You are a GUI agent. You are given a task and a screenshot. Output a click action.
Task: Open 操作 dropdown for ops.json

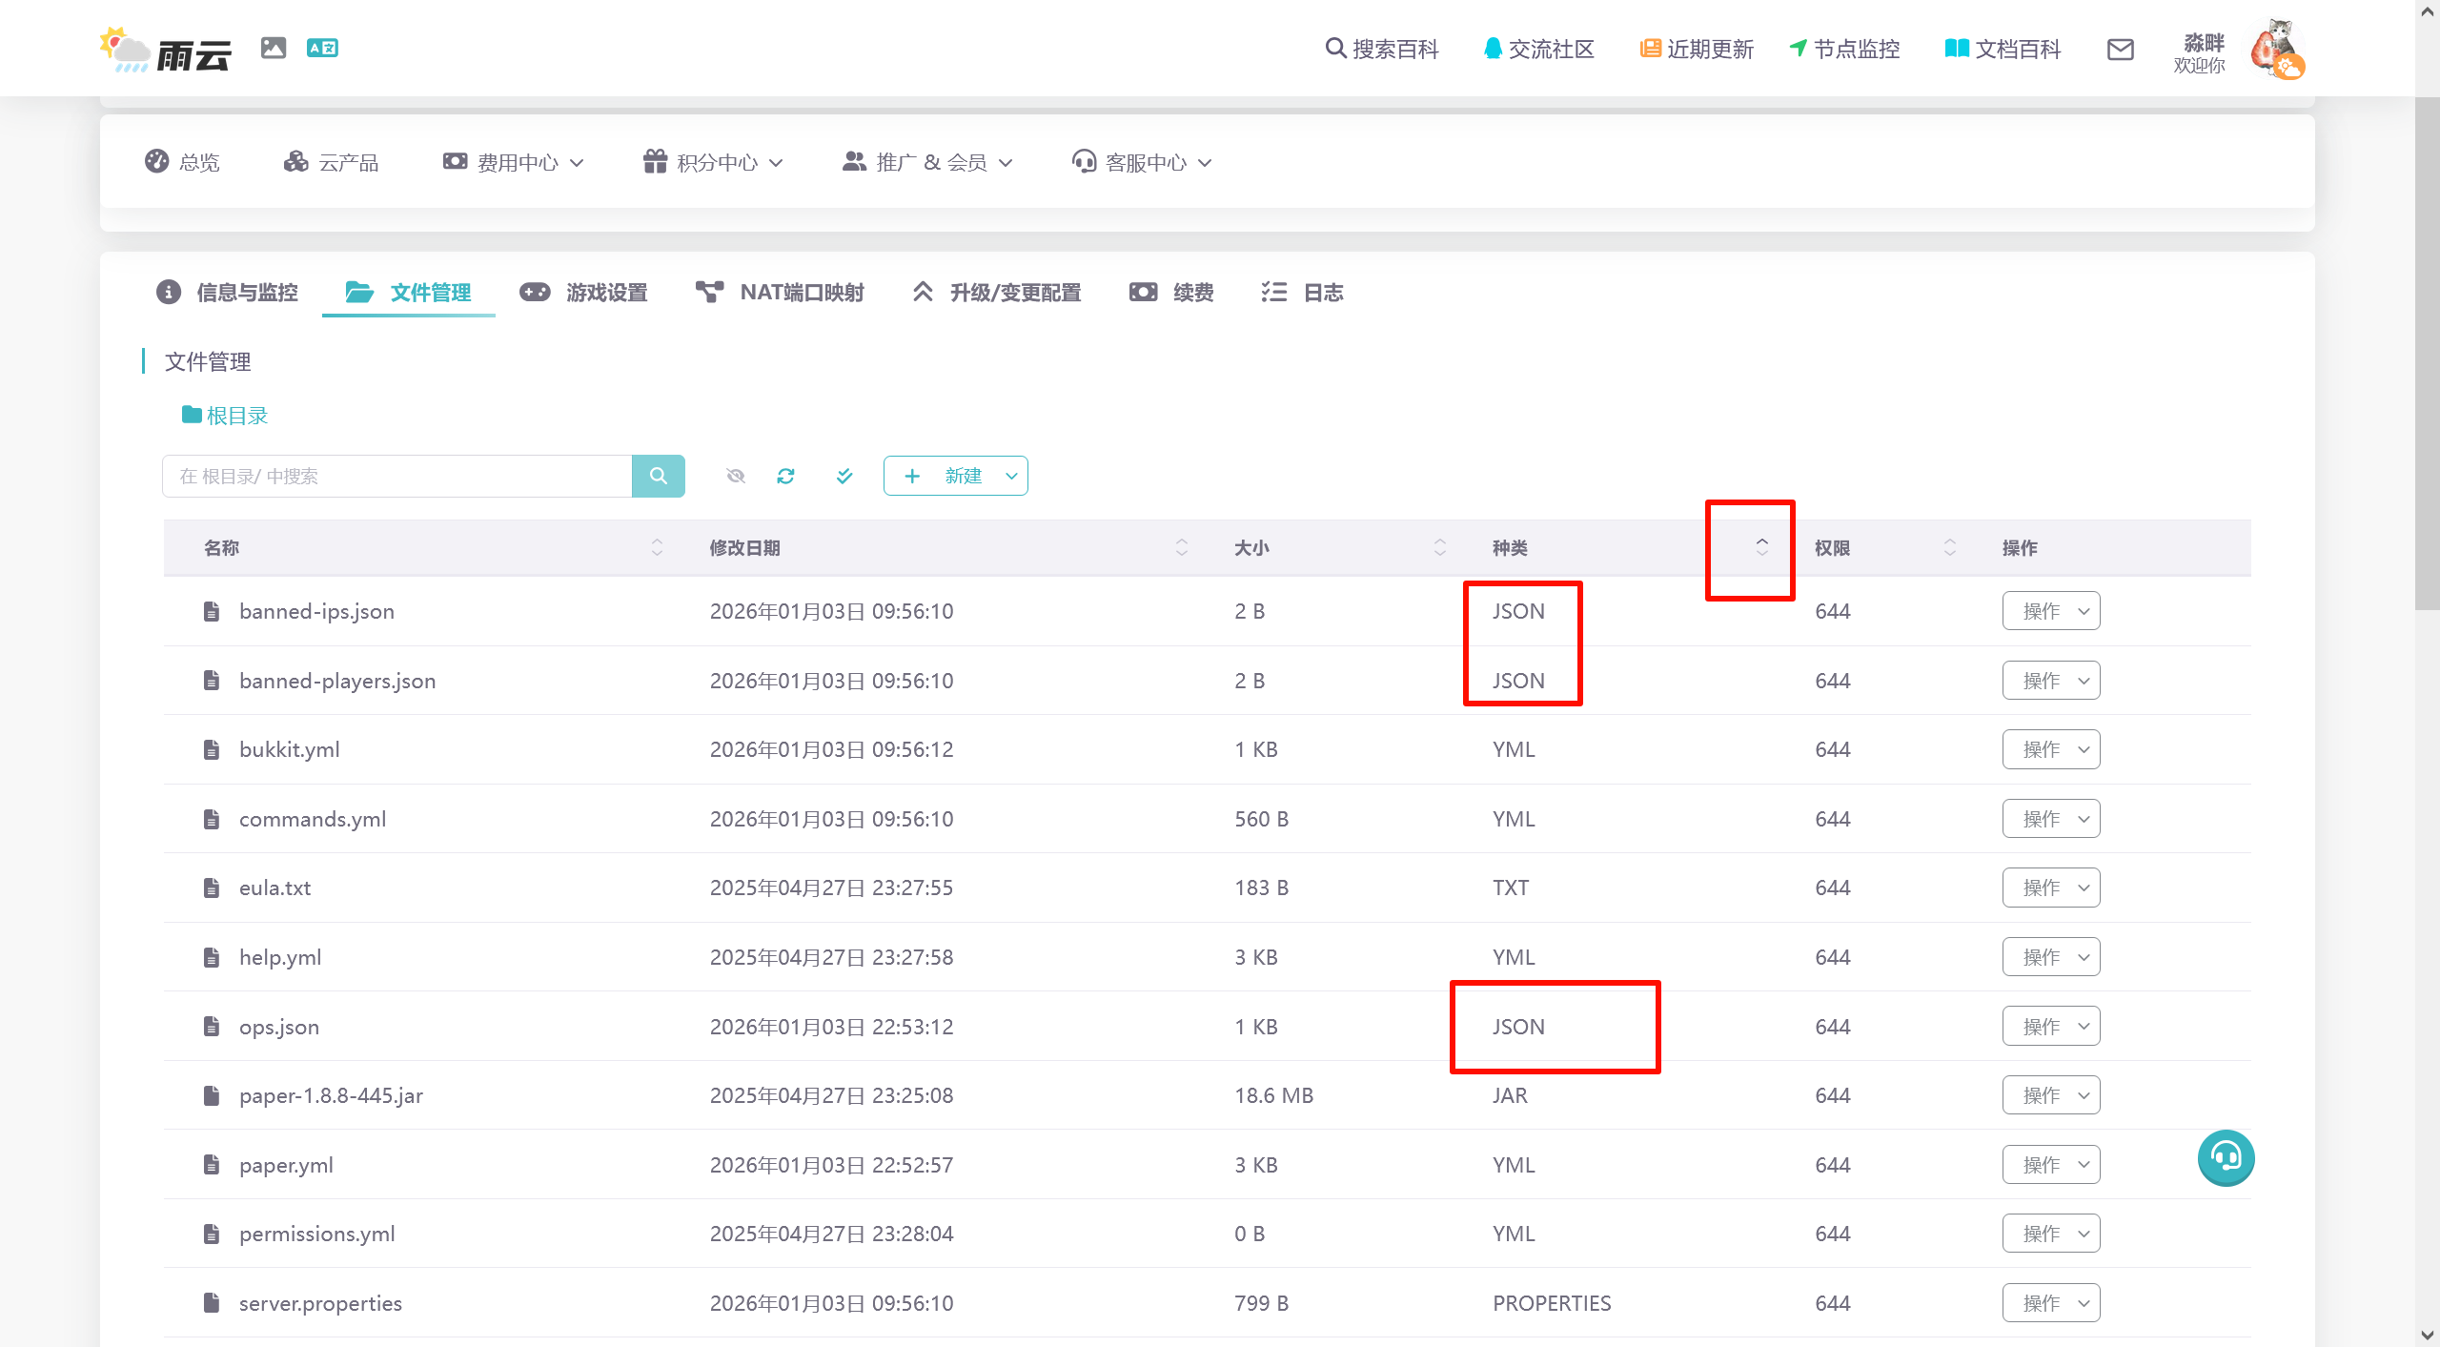point(2050,1027)
